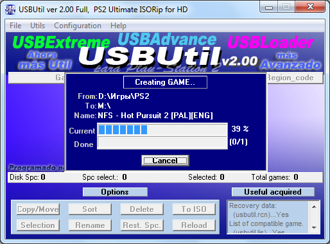Cancel the game creation process
330x244 pixels.
(165, 161)
